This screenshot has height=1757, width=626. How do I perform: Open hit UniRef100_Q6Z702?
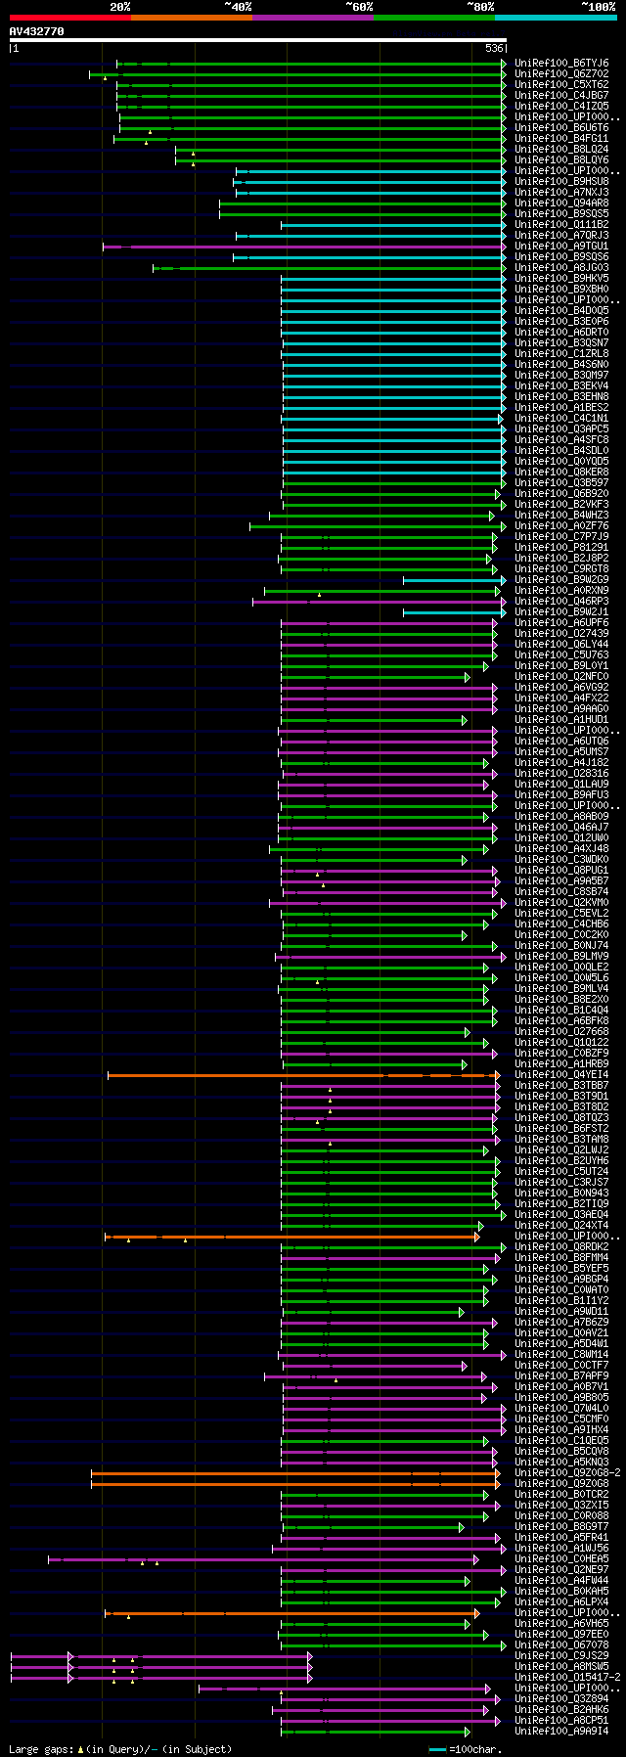[561, 74]
